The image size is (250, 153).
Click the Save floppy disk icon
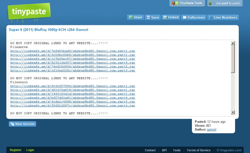(148, 17)
